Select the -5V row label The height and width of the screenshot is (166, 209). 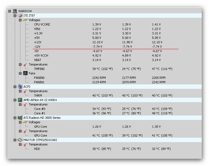point(36,51)
